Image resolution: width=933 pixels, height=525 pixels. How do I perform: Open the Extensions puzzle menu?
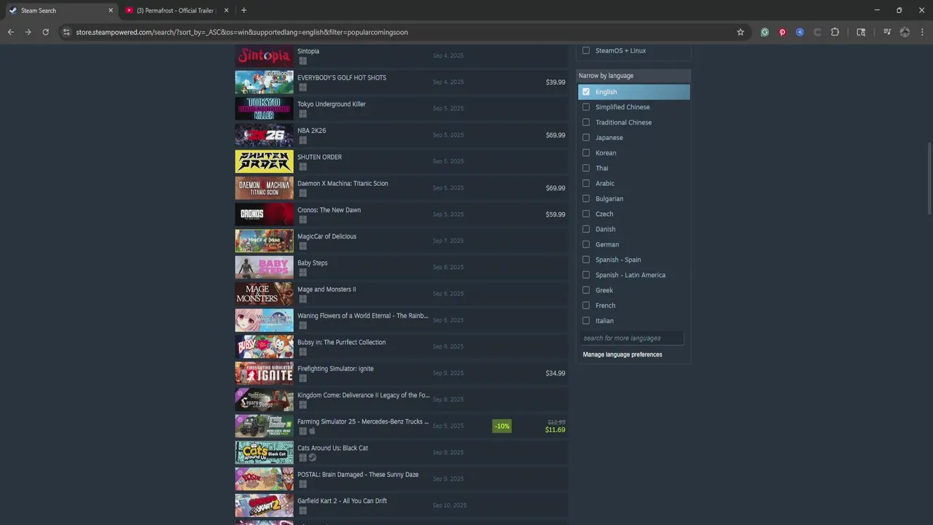coord(835,32)
